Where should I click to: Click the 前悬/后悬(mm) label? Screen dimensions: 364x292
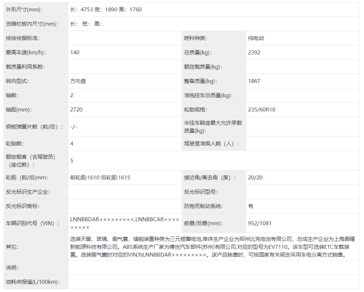203,223
